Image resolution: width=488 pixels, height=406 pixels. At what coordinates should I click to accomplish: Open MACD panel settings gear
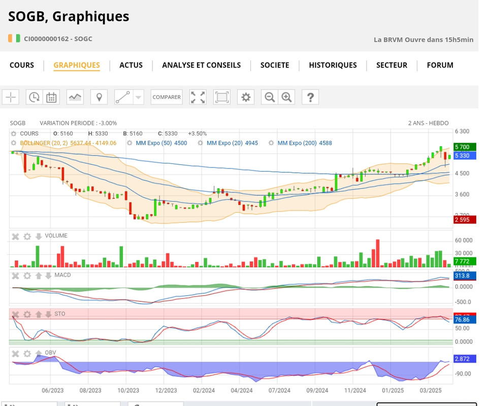(27, 276)
